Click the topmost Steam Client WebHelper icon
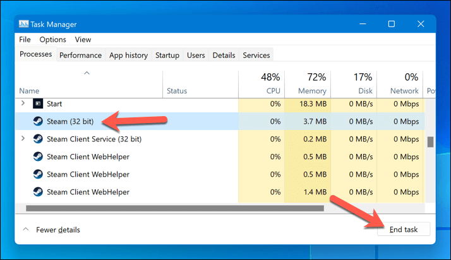Viewport: 451px width, 260px height. point(38,157)
